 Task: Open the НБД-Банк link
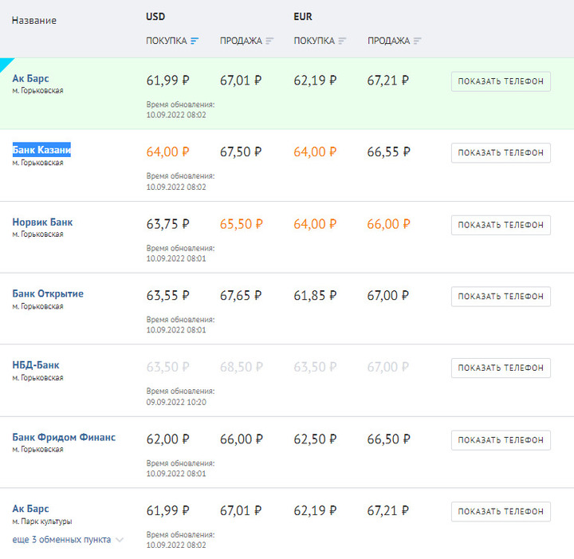coord(36,365)
